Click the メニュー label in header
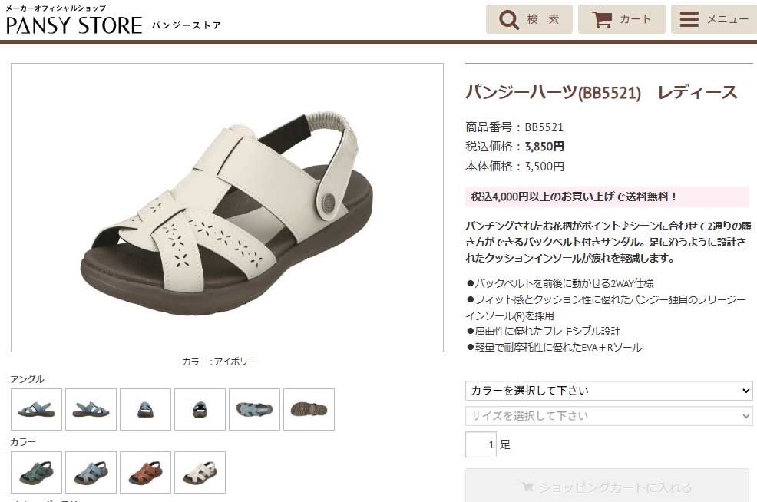757x502 pixels. click(x=728, y=19)
